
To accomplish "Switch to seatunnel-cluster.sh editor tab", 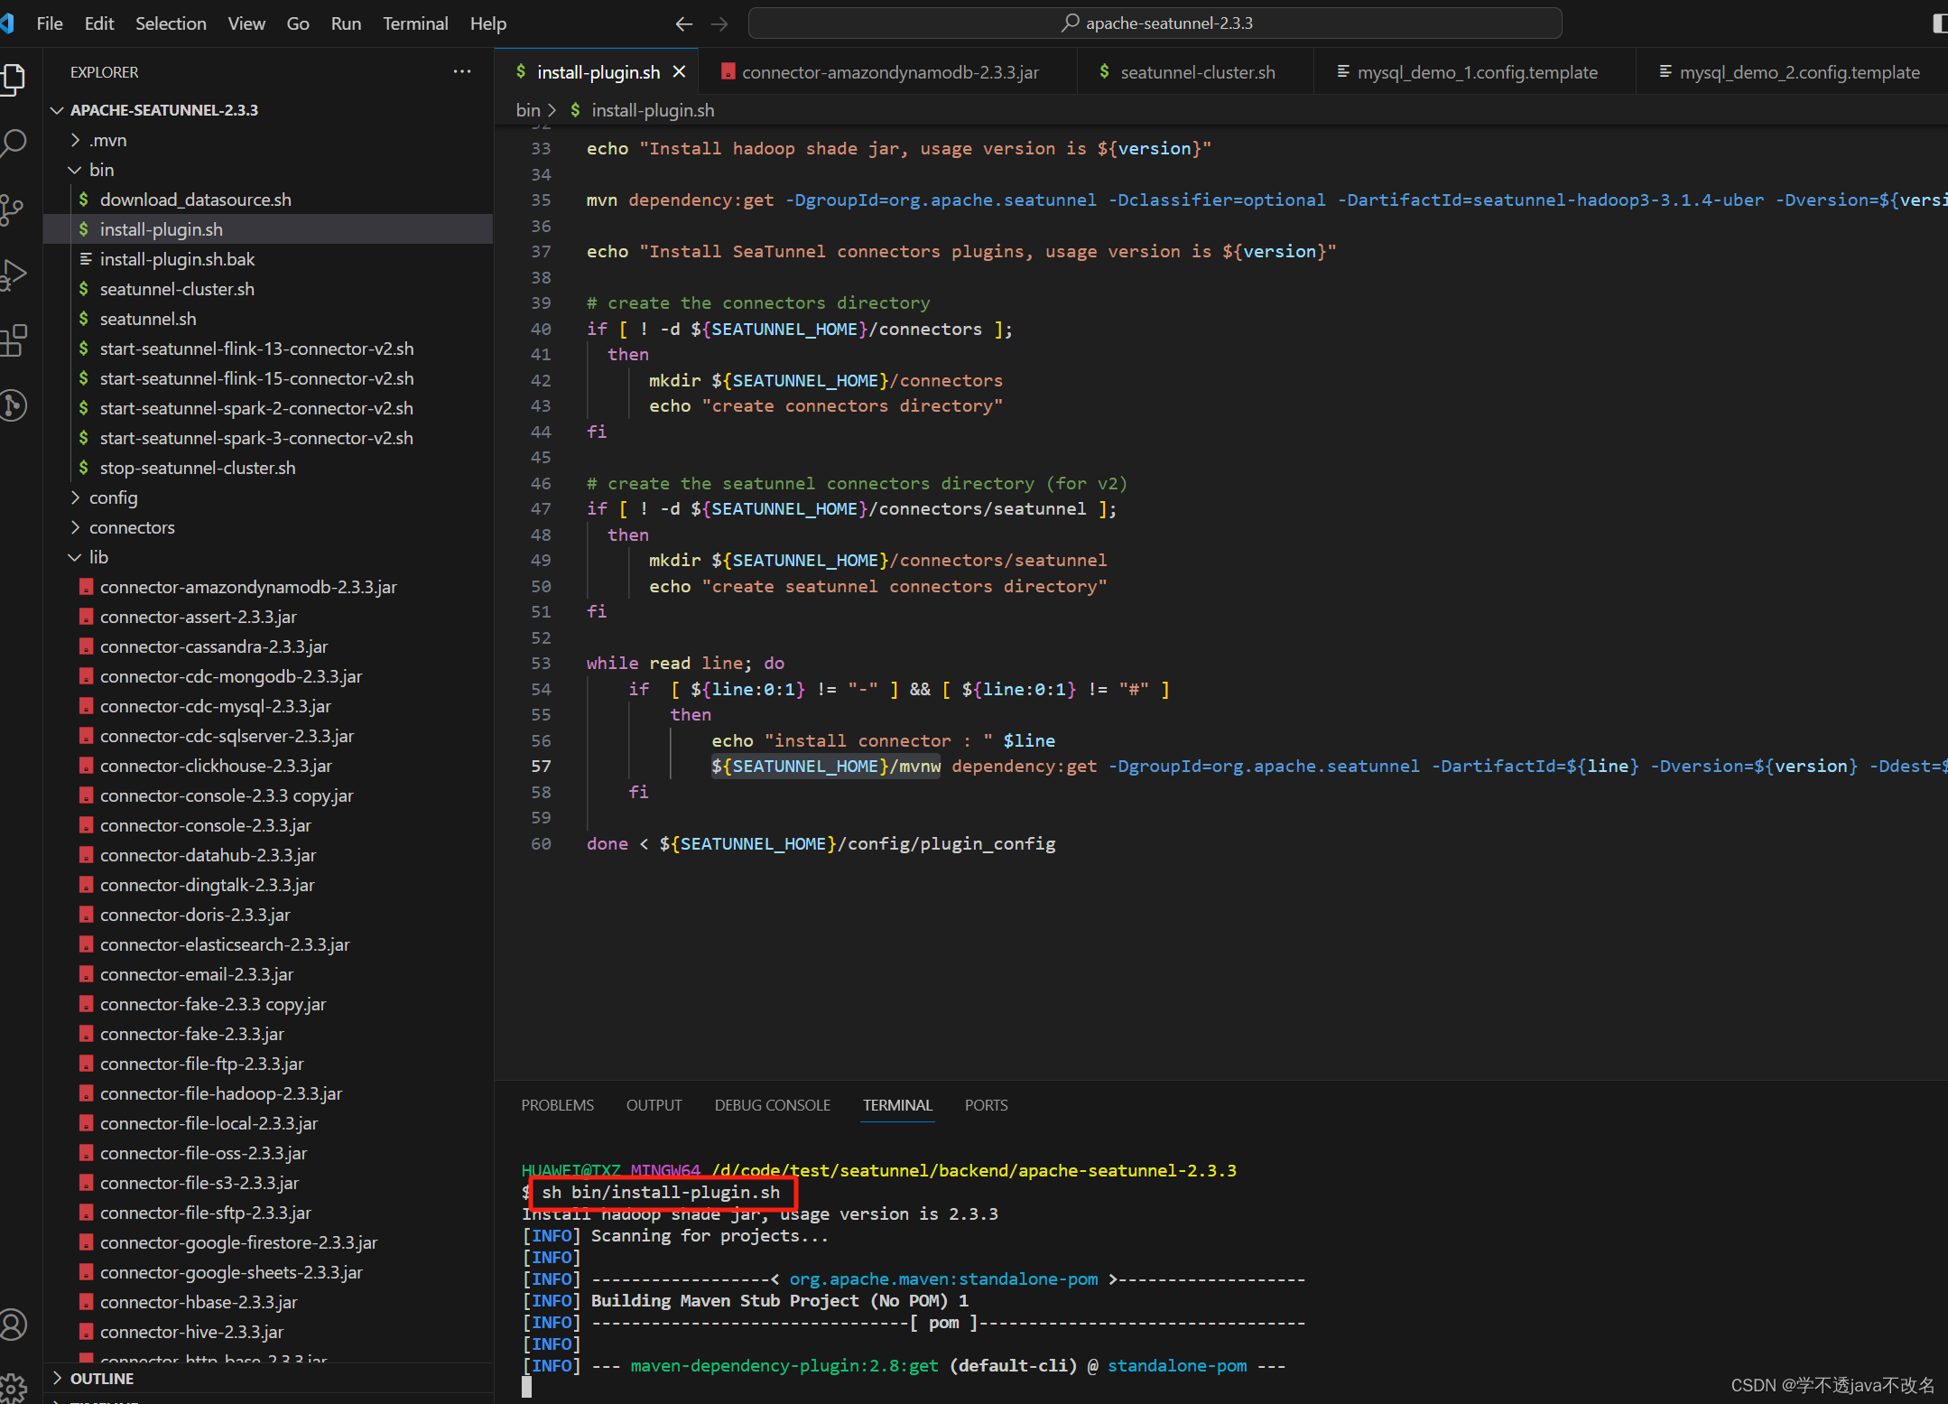I will click(1197, 72).
